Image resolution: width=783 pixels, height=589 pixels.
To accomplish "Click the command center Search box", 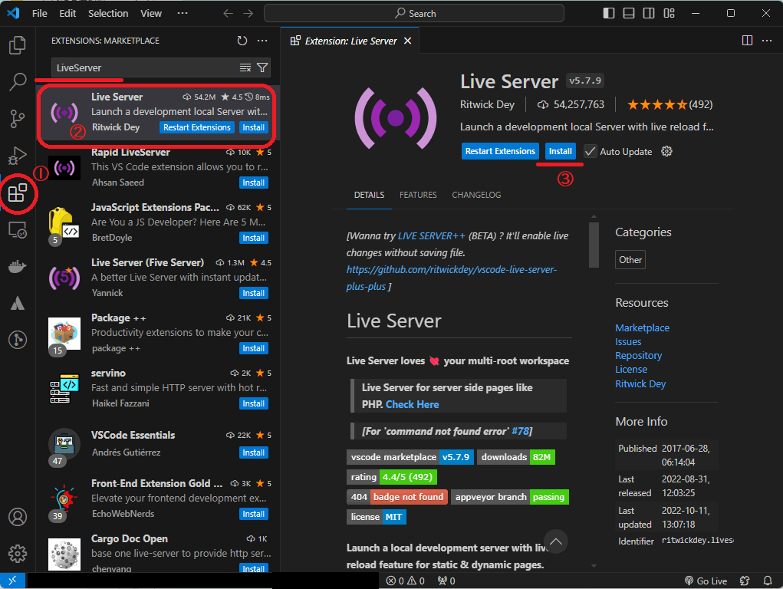I will click(x=414, y=14).
